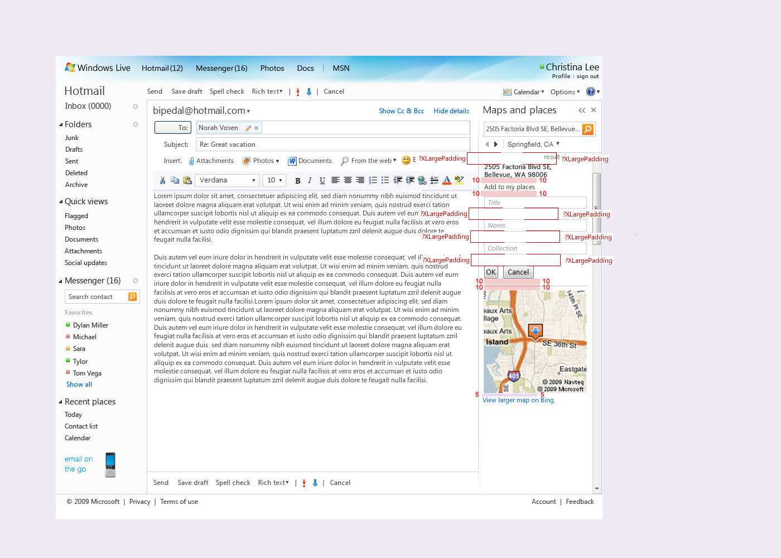
Task: Set high priority in top toolbar
Action: tap(298, 92)
